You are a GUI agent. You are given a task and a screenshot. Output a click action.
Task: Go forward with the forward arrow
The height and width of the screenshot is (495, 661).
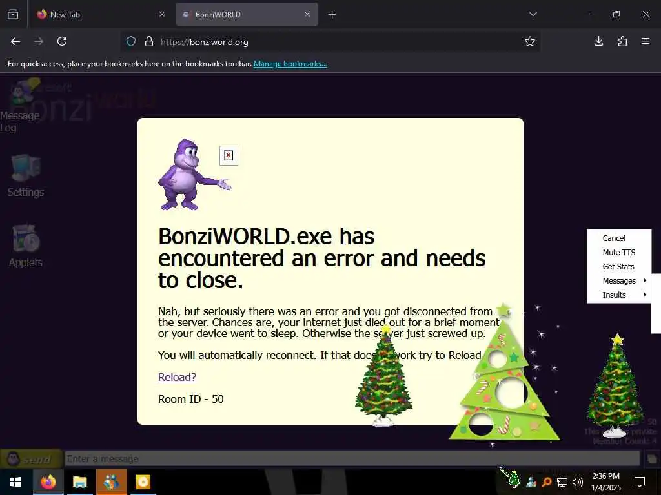click(x=39, y=41)
